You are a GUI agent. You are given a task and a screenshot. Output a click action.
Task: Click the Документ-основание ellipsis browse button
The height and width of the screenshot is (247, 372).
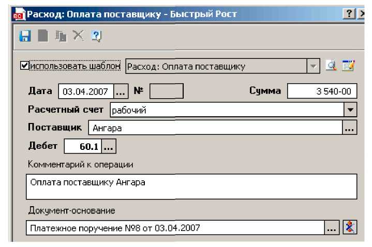click(x=332, y=227)
